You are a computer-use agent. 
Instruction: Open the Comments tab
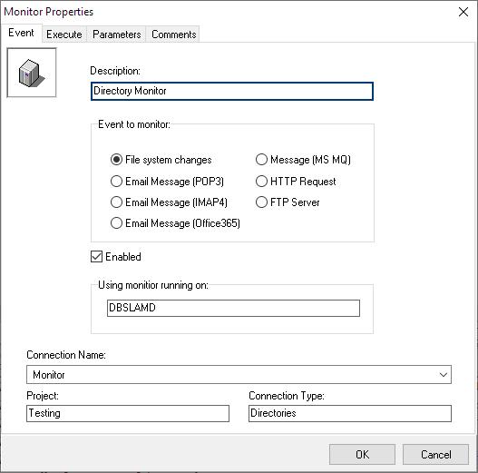(173, 34)
